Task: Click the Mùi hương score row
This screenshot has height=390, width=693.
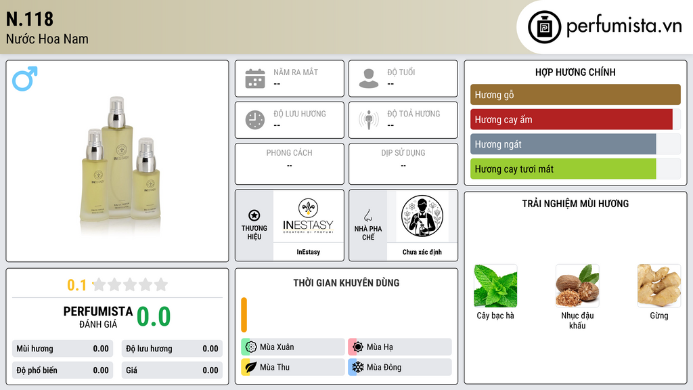Action: coord(63,349)
